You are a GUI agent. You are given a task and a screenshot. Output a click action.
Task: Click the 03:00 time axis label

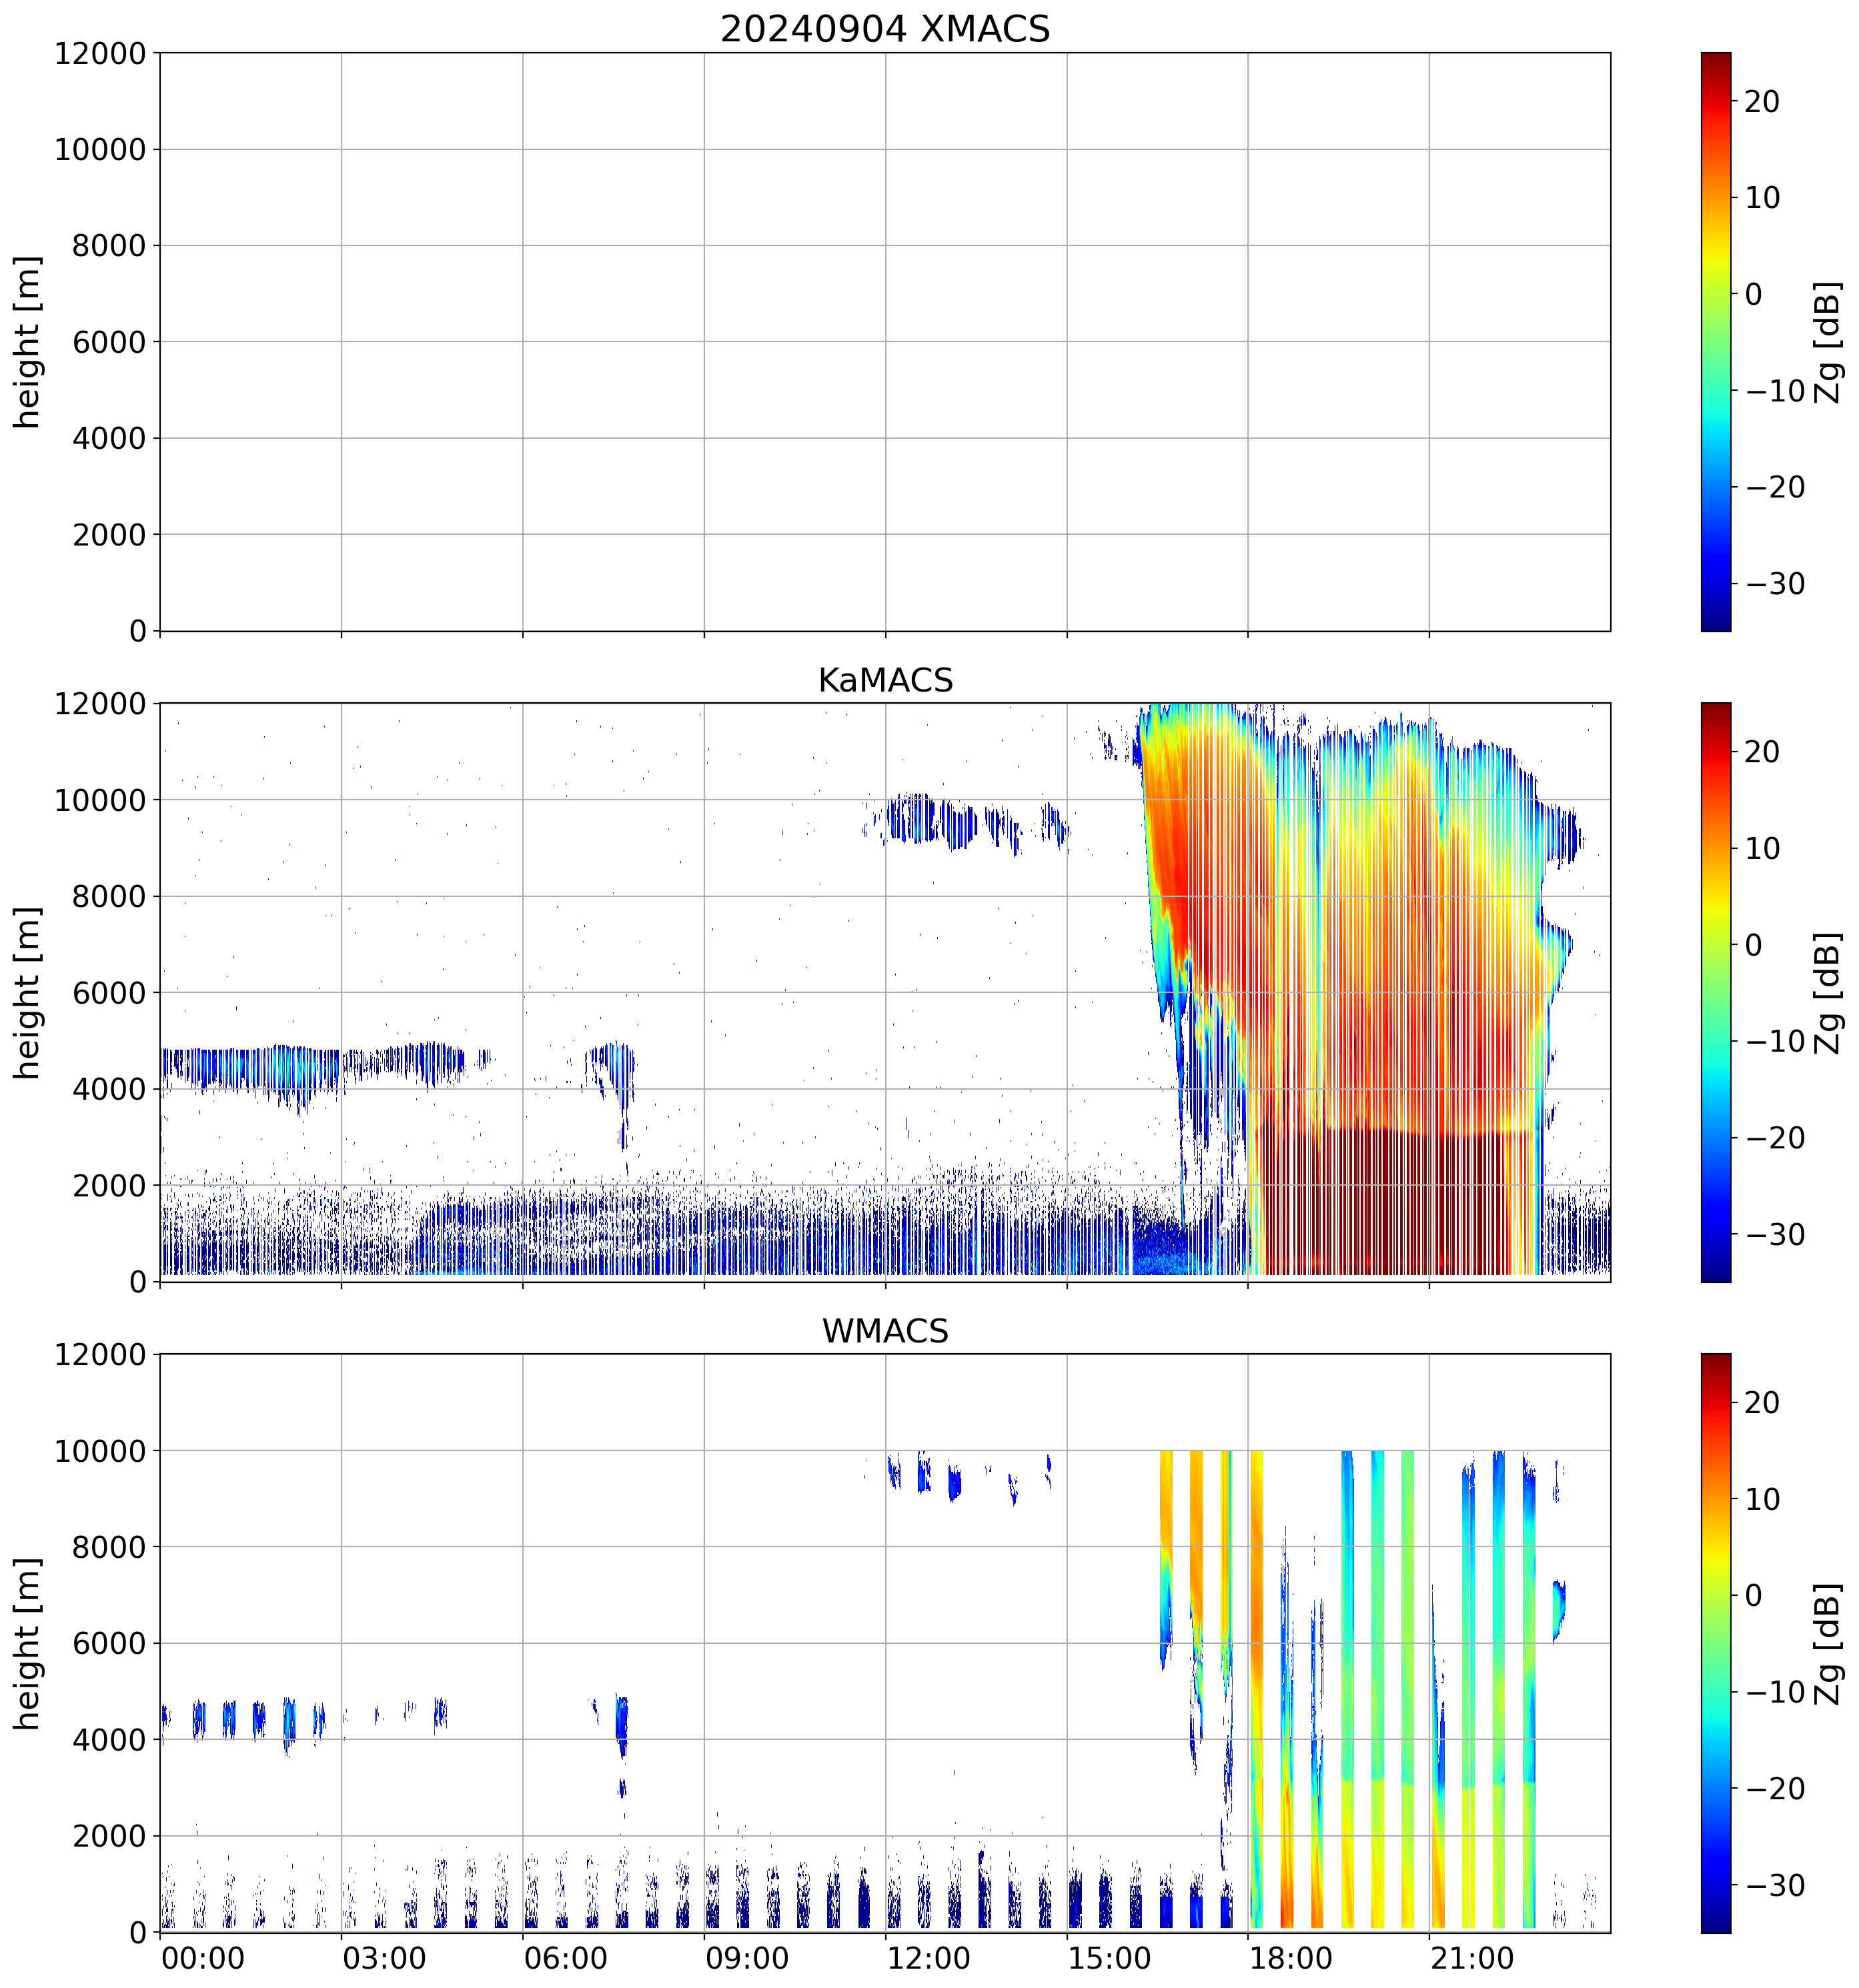coord(384,1958)
